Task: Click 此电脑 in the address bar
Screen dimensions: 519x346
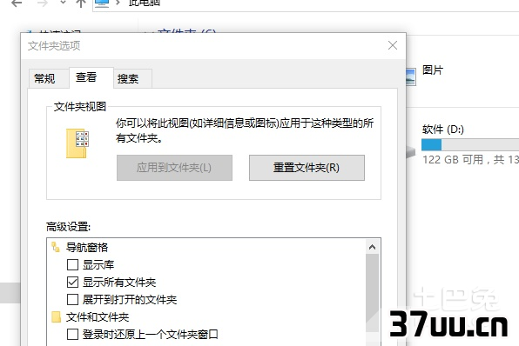Action: pyautogui.click(x=145, y=3)
